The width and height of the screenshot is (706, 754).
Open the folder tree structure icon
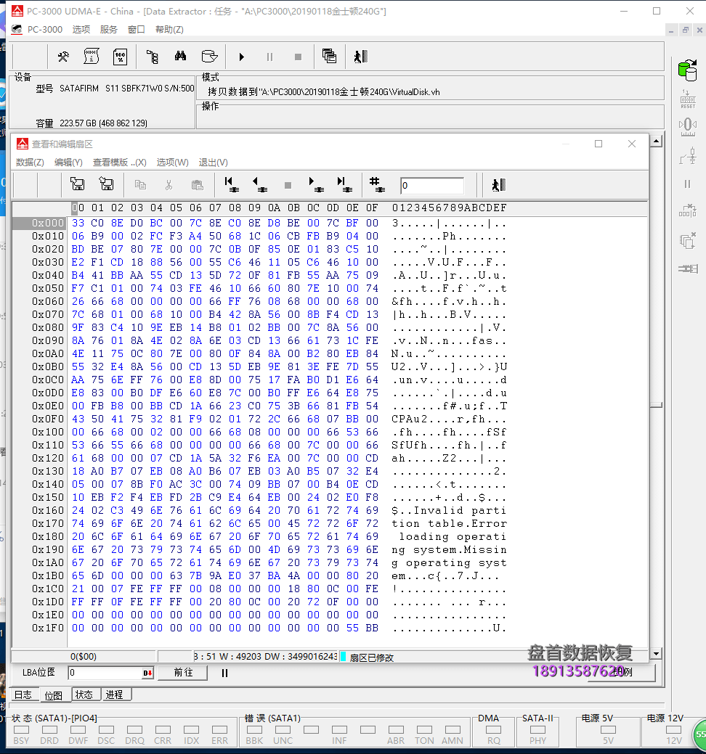153,57
